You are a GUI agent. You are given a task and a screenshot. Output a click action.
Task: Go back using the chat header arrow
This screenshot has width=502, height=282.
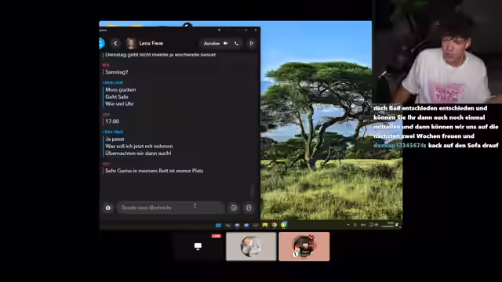click(115, 43)
